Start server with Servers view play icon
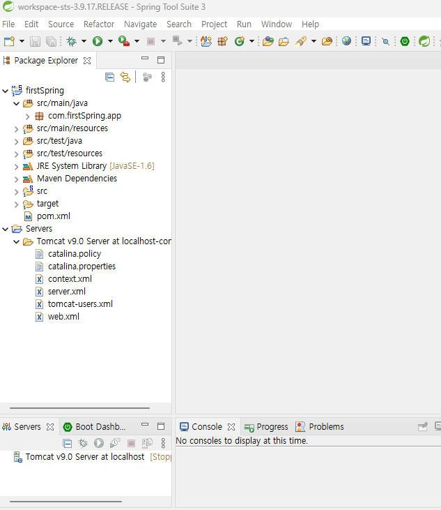This screenshot has width=441, height=510. pyautogui.click(x=99, y=443)
